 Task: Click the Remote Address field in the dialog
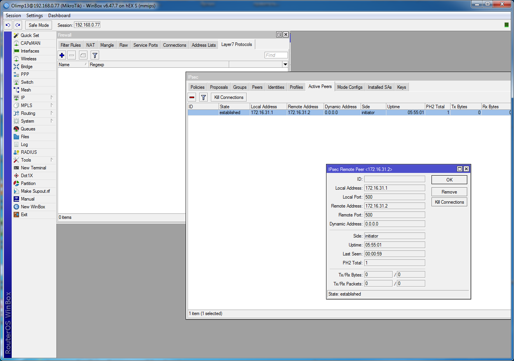pyautogui.click(x=395, y=206)
